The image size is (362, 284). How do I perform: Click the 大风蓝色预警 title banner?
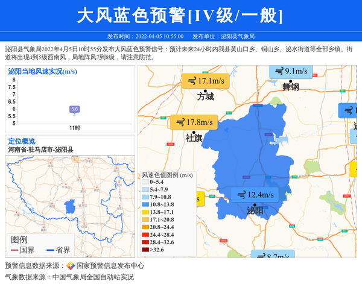coord(180,15)
